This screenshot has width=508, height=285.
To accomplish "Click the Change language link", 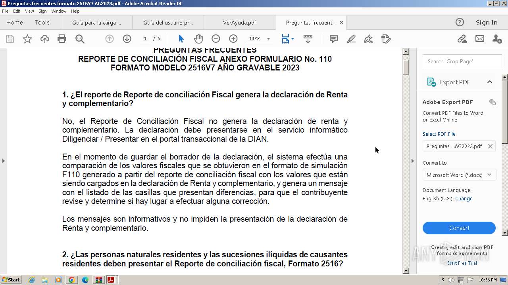I will click(464, 199).
